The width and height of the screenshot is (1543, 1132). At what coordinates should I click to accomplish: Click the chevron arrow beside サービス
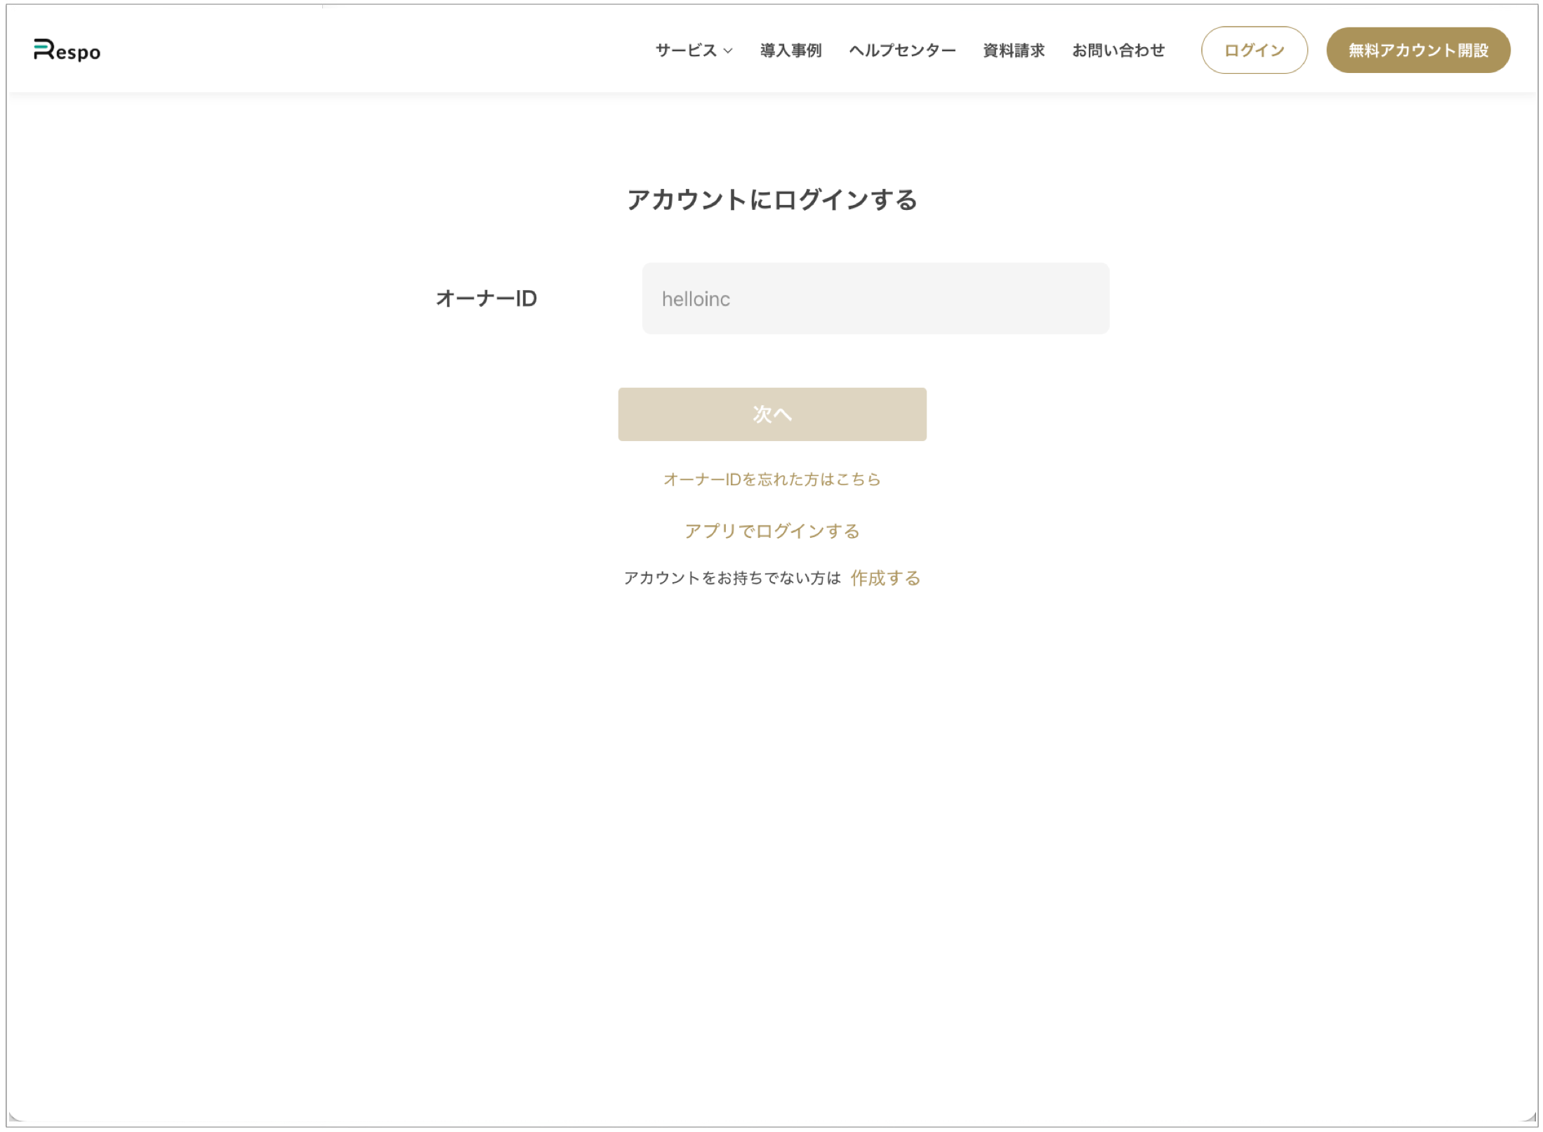click(728, 51)
